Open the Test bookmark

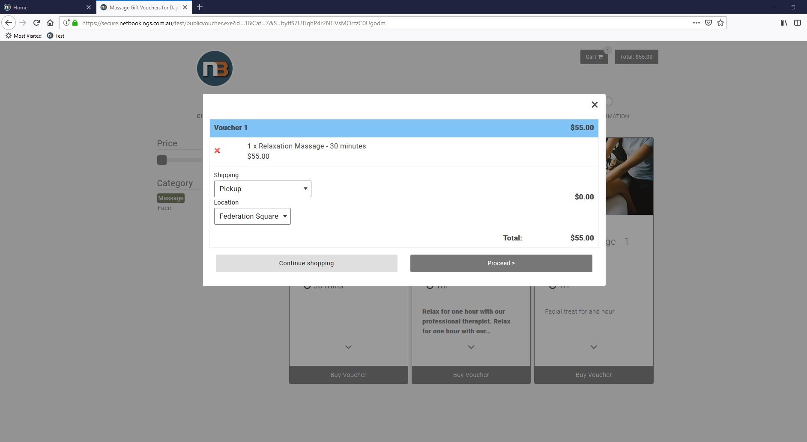coord(56,36)
